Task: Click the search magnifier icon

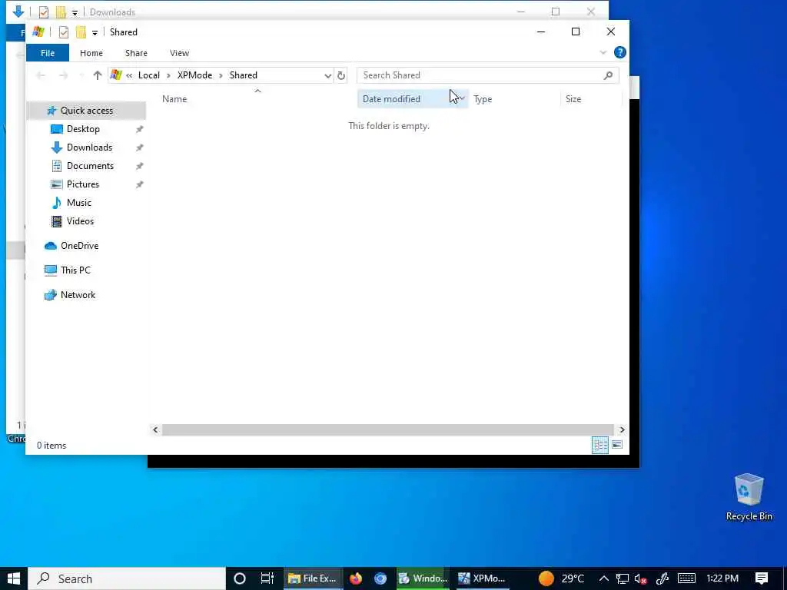Action: 609,75
